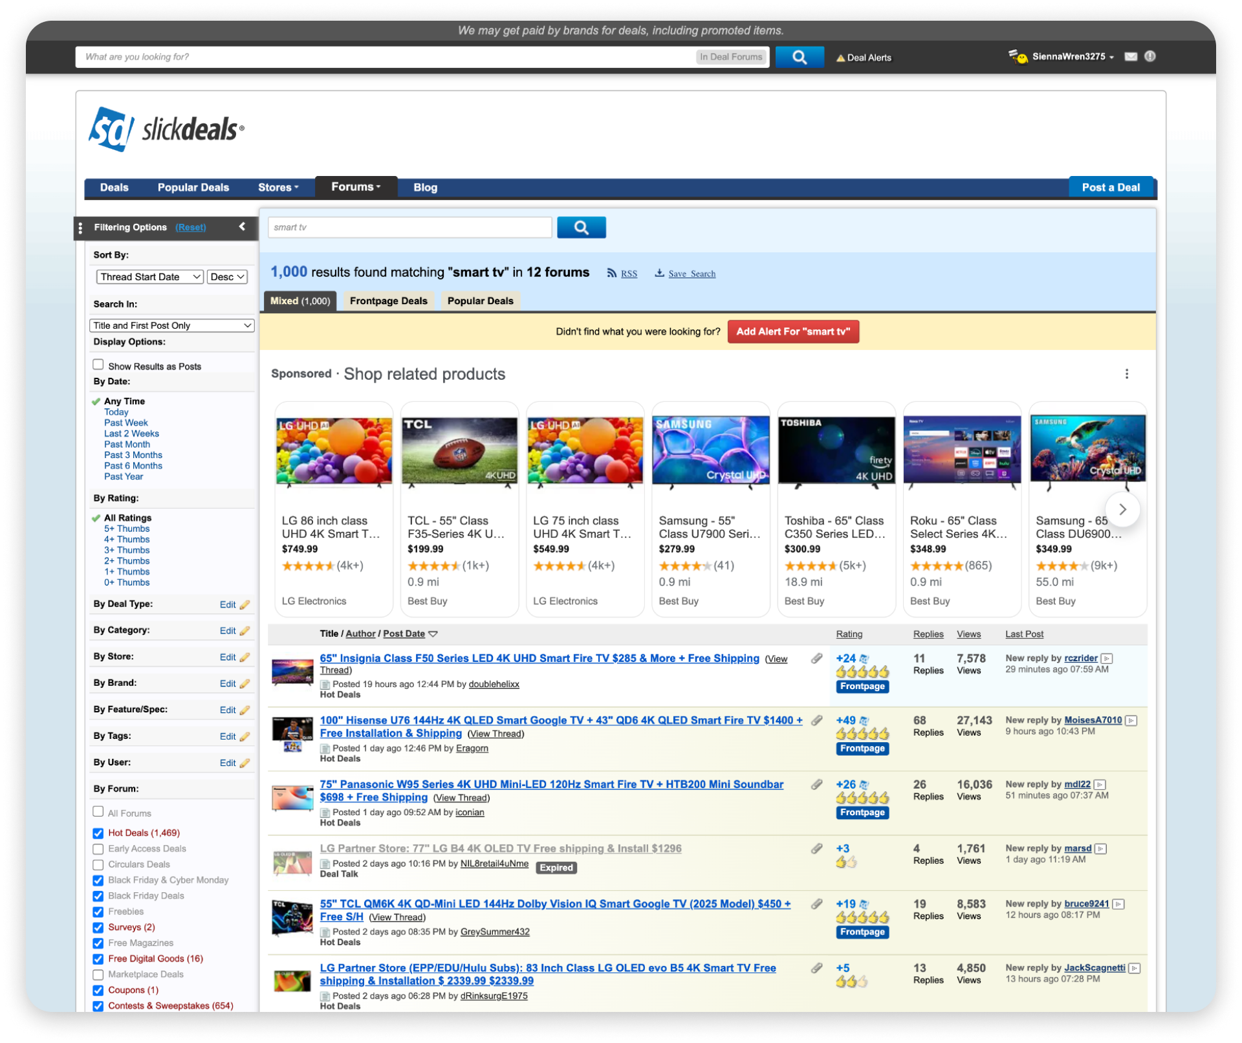The image size is (1242, 1043).
Task: Click the Post a Deal button
Action: [x=1111, y=187]
